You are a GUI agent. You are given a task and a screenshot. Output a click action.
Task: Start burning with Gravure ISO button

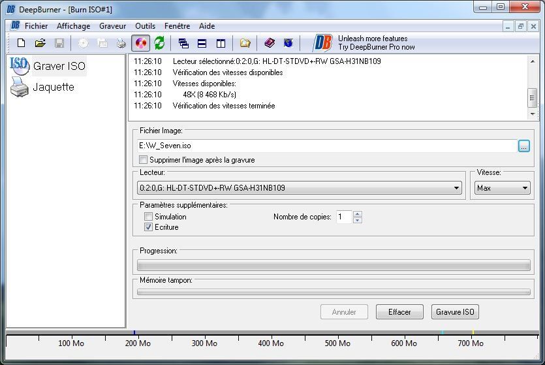pyautogui.click(x=455, y=312)
